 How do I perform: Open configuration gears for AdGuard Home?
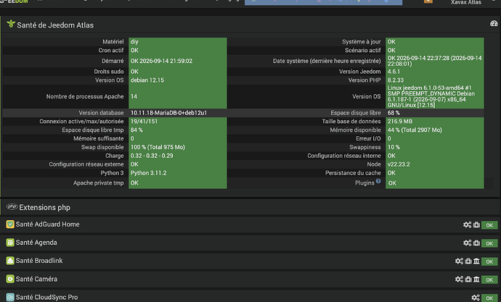pos(467,225)
